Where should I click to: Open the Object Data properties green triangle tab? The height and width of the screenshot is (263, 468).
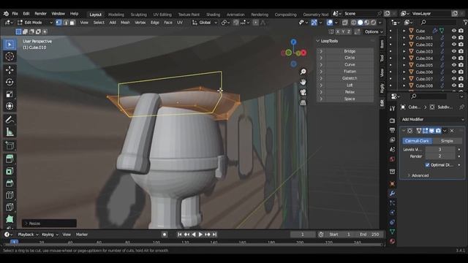pyautogui.click(x=392, y=232)
